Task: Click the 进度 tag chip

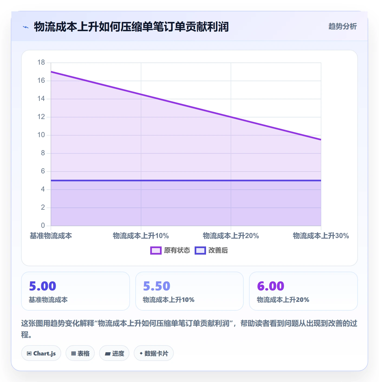Action: [x=114, y=353]
